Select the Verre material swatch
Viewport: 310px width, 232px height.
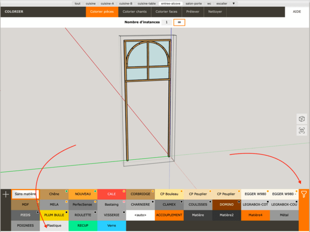pyautogui.click(x=111, y=225)
